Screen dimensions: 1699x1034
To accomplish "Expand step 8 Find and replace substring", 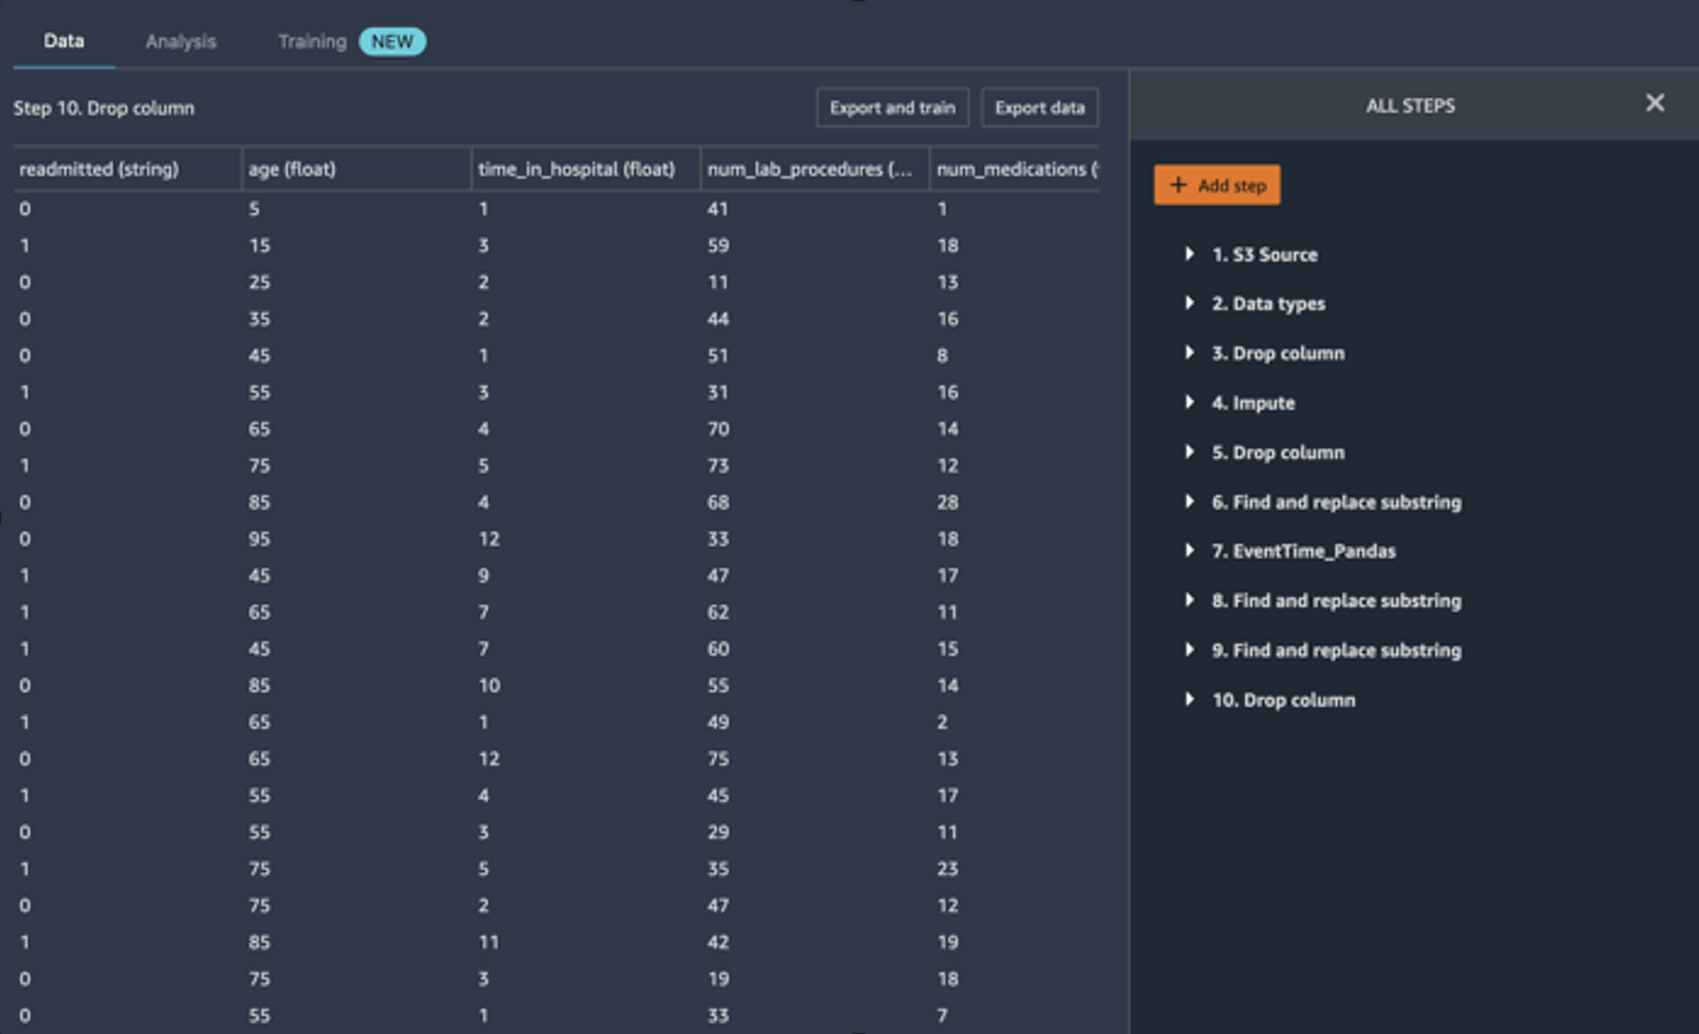I will point(1189,600).
